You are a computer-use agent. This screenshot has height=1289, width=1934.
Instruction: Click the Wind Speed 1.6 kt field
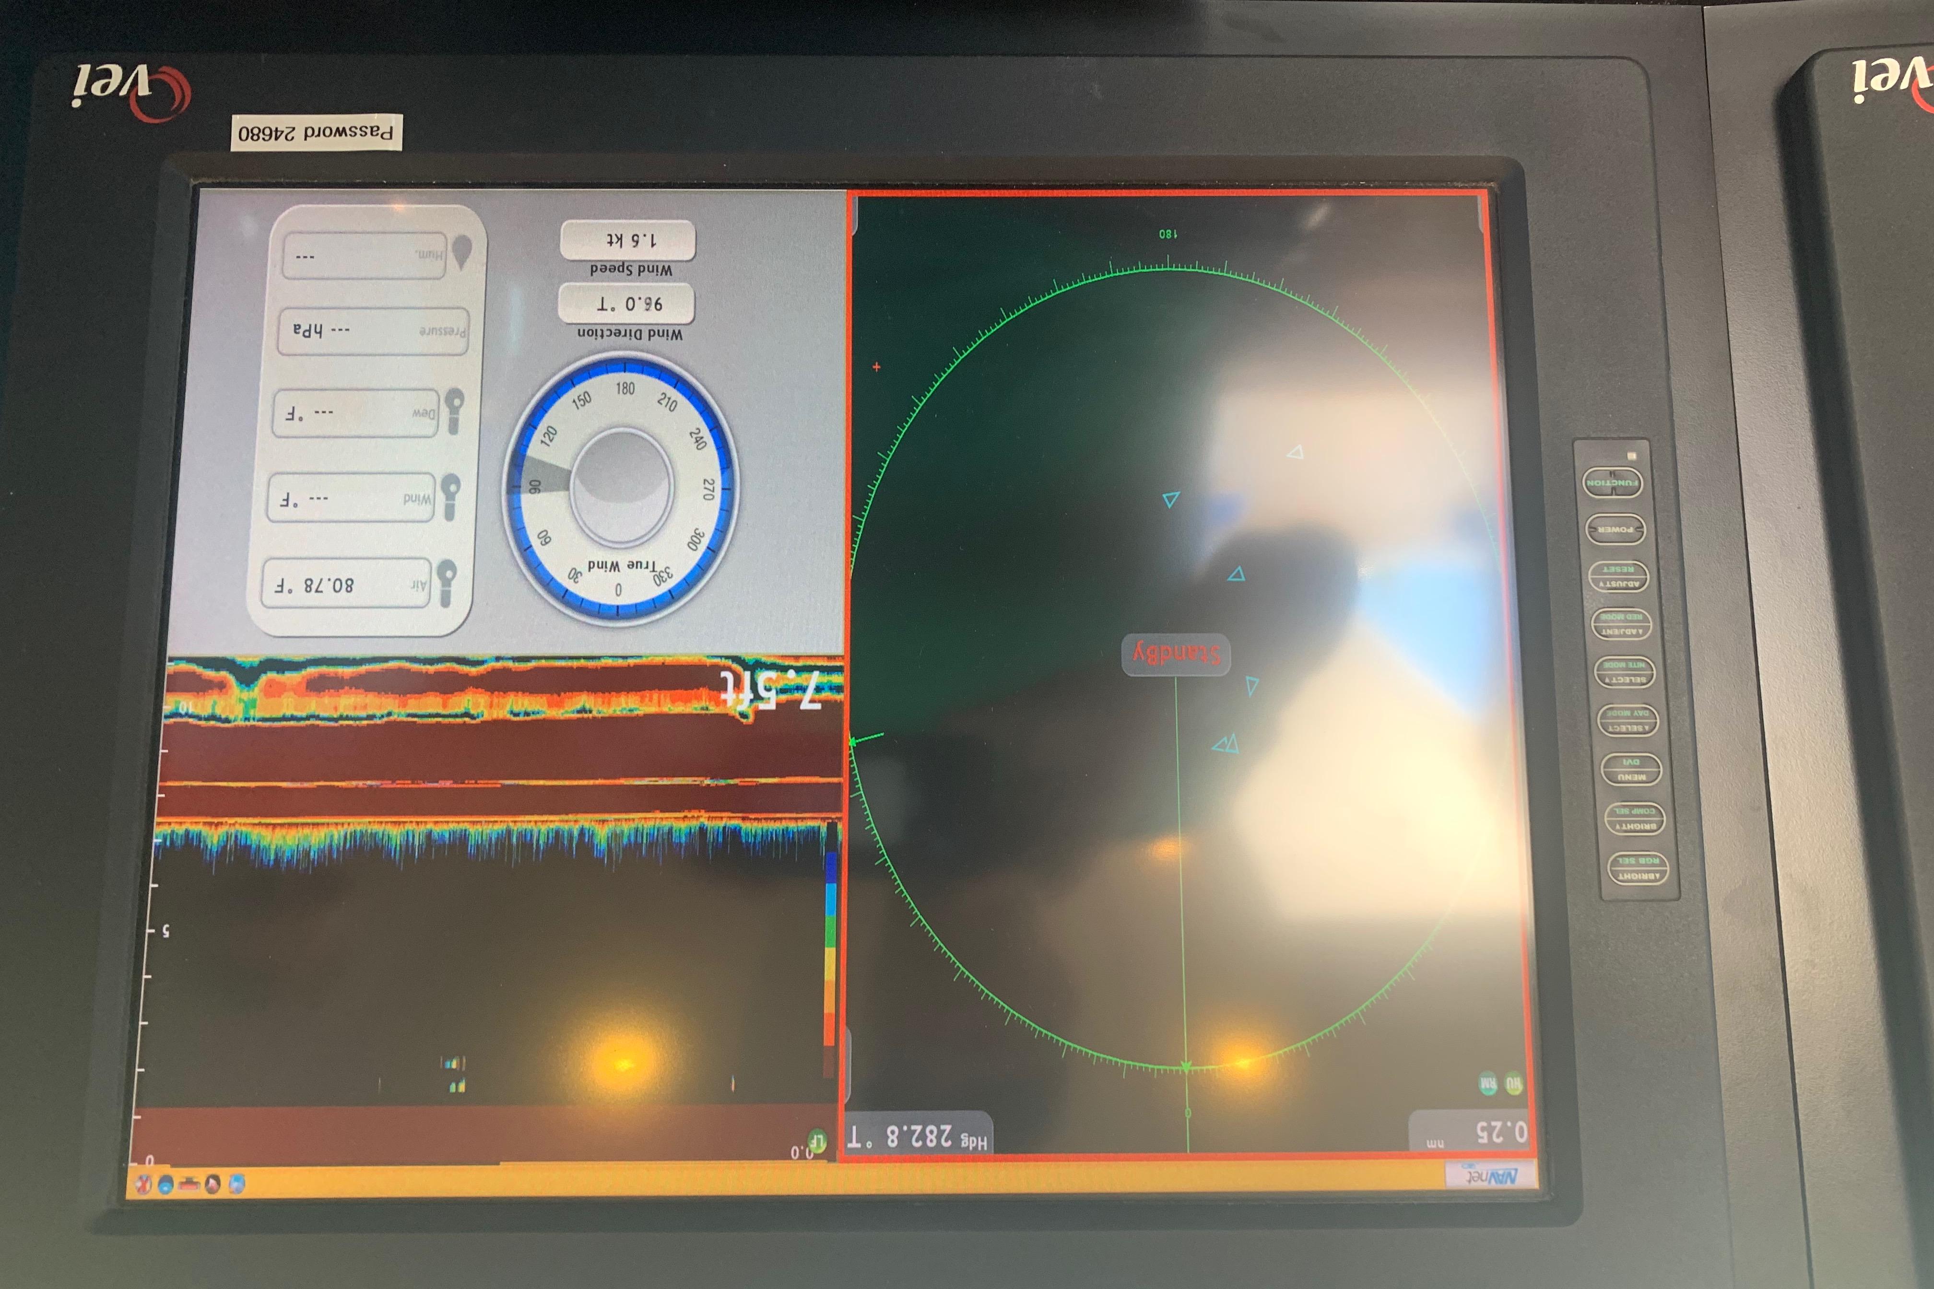point(628,240)
